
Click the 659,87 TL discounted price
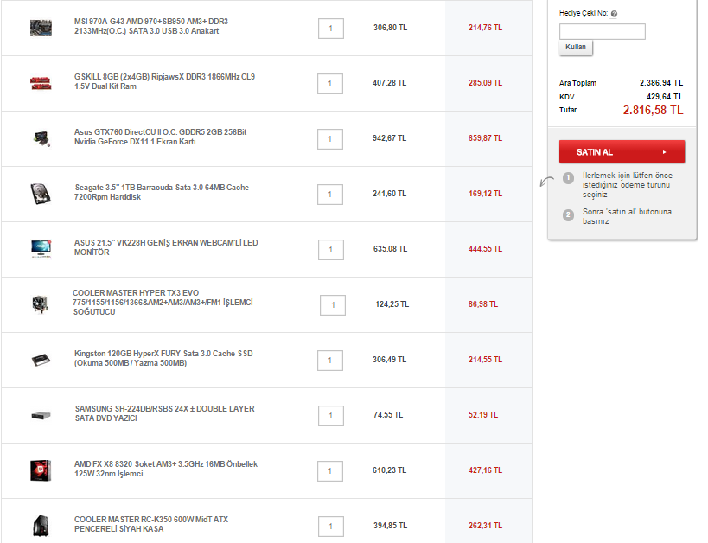[485, 138]
